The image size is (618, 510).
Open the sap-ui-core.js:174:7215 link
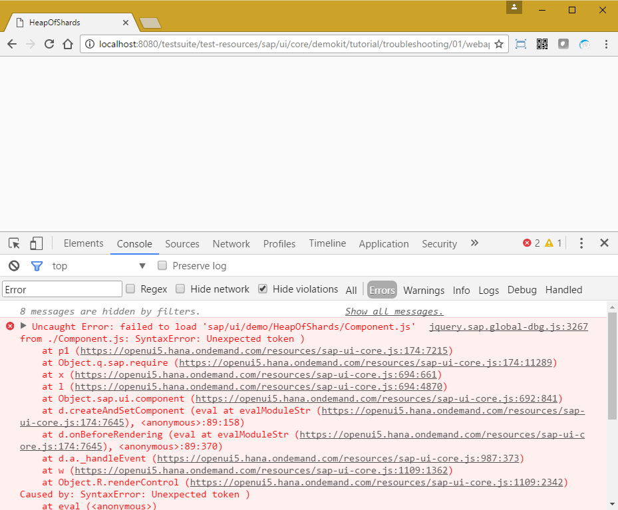point(263,350)
